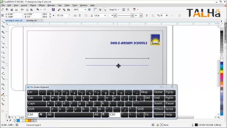Screen dimensions: 227x128
Task: Open the File menu
Action: (3, 5)
